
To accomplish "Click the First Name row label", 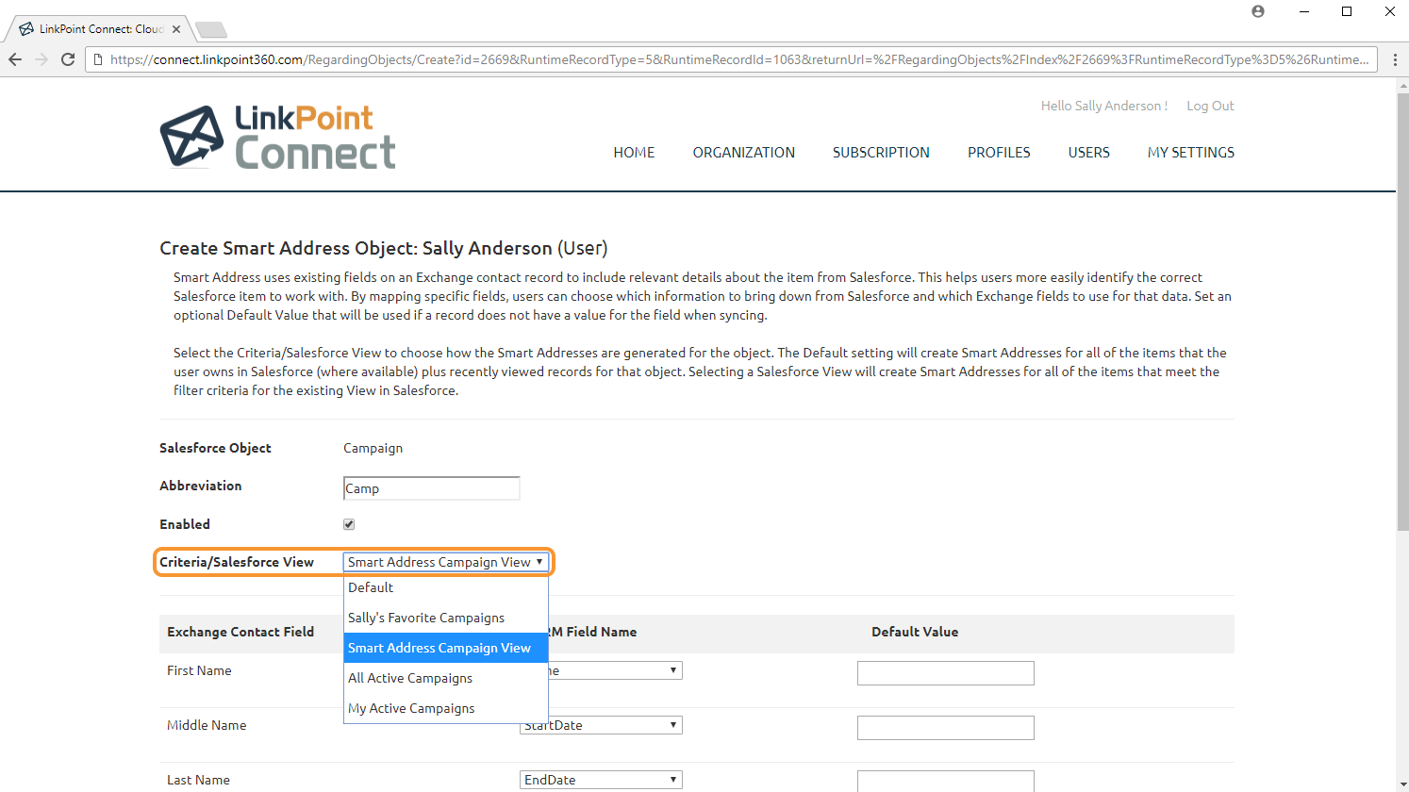I will point(199,670).
